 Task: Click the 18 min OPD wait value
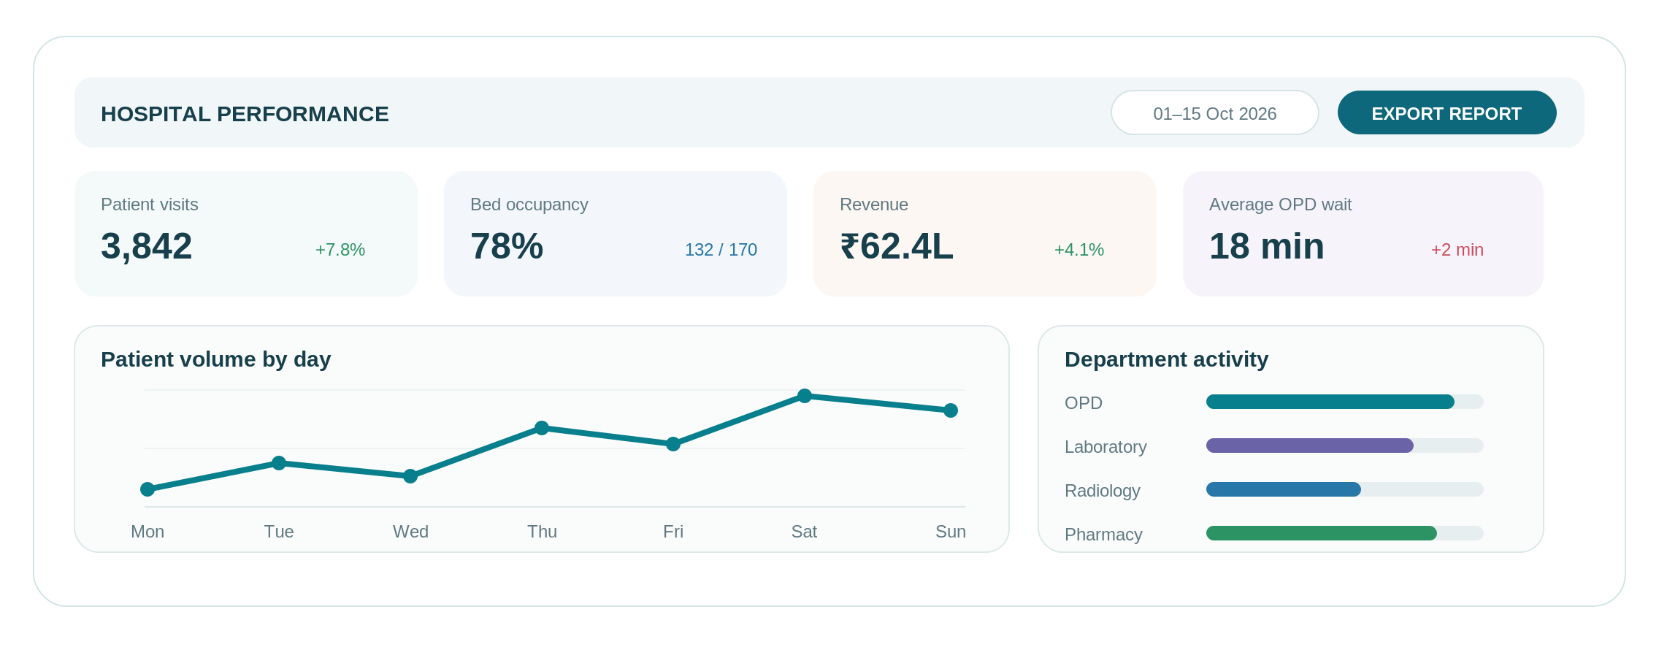[x=1267, y=246]
